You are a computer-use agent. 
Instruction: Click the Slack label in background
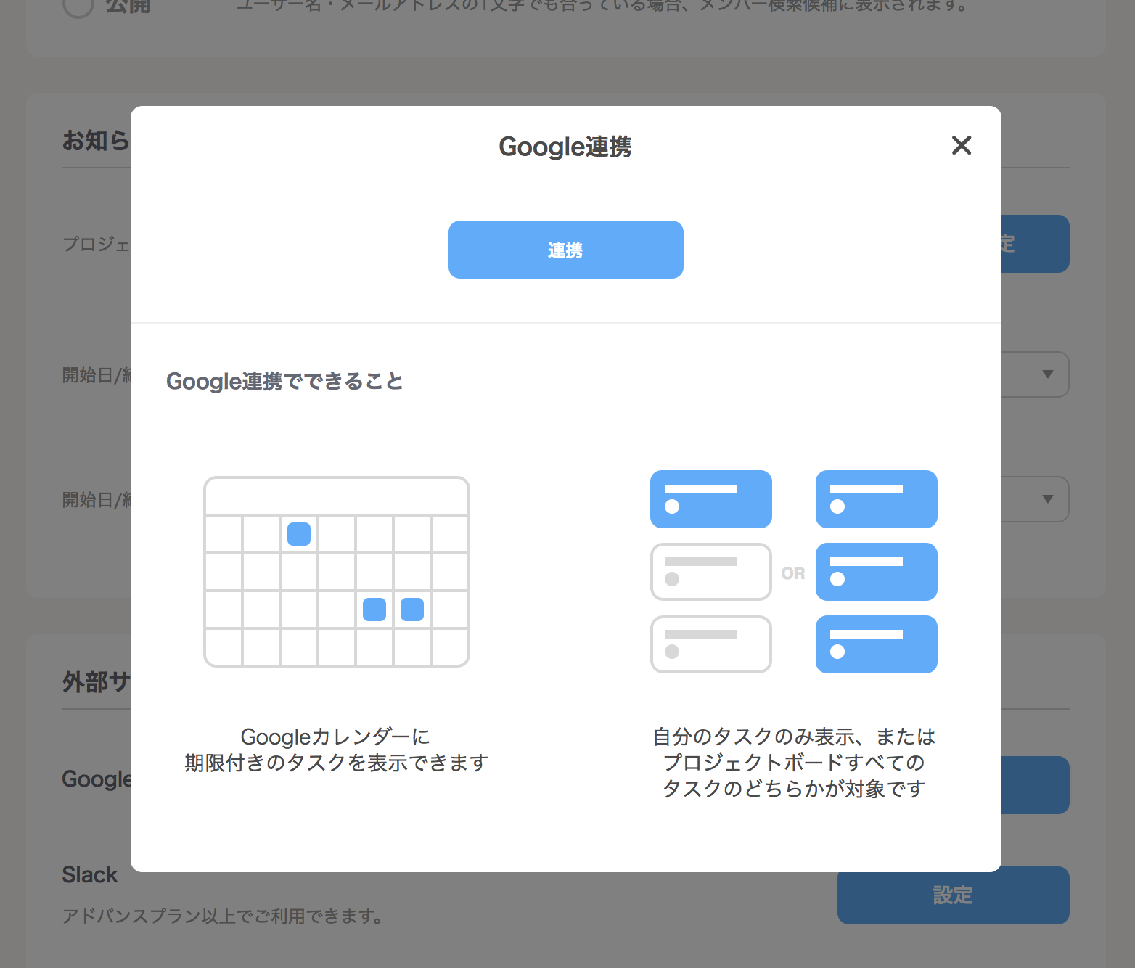pos(89,874)
